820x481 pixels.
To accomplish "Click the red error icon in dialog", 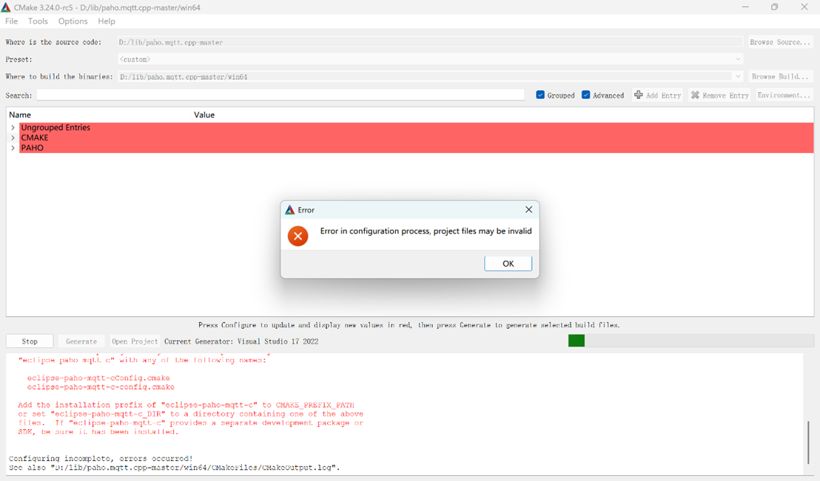I will (298, 236).
